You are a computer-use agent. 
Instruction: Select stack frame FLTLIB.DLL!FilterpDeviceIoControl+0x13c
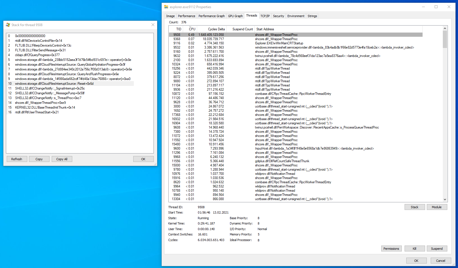[x=70, y=45]
